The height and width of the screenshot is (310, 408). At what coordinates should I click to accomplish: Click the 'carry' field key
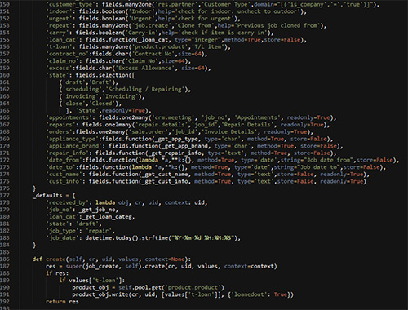tap(59, 33)
